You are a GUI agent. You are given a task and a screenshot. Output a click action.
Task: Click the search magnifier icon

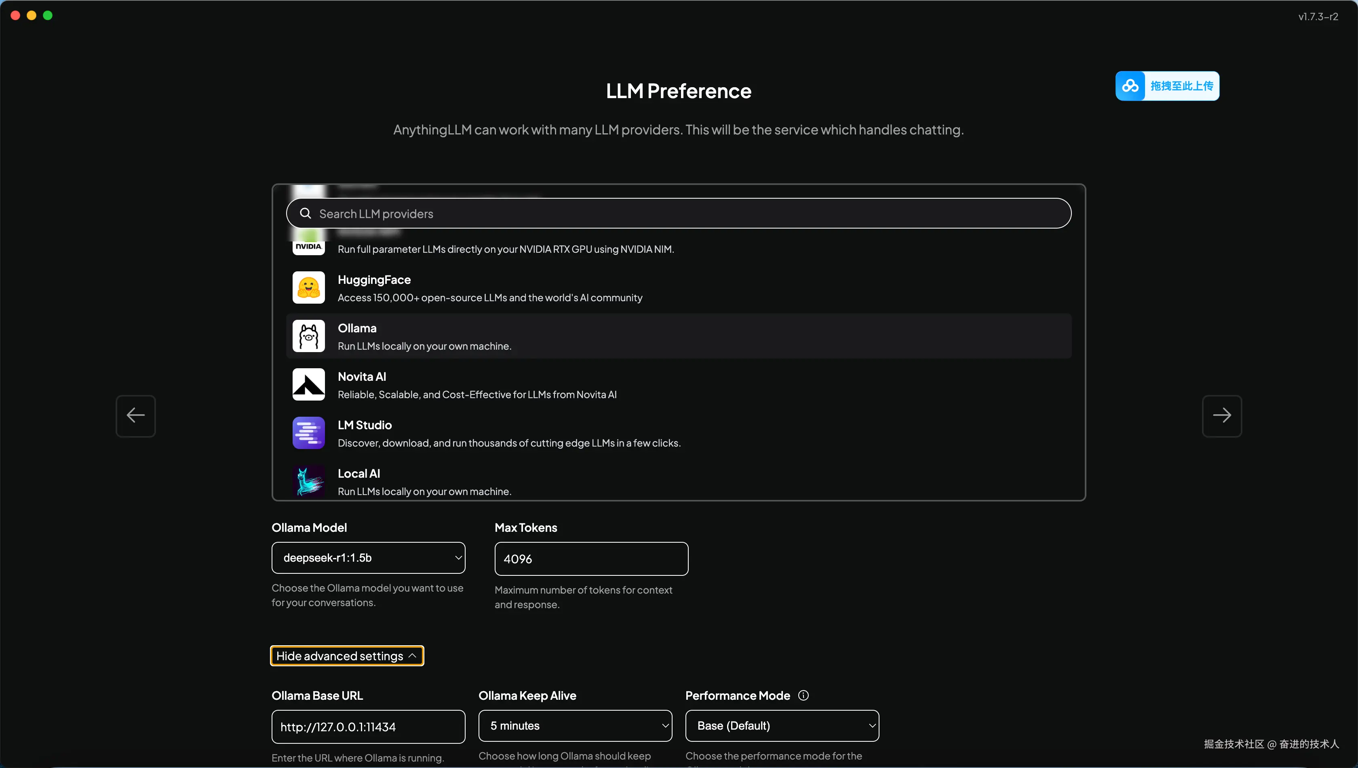tap(305, 213)
